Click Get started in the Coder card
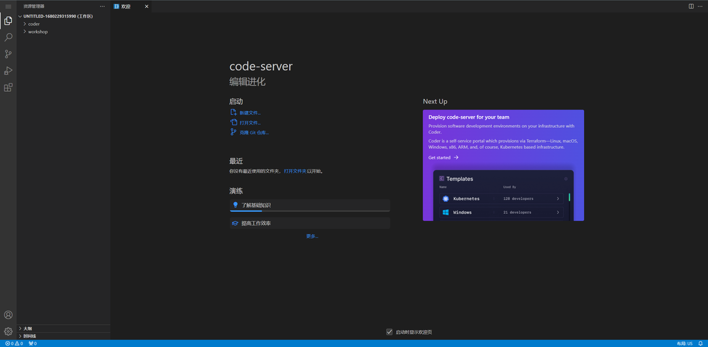The image size is (708, 347). coord(443,157)
